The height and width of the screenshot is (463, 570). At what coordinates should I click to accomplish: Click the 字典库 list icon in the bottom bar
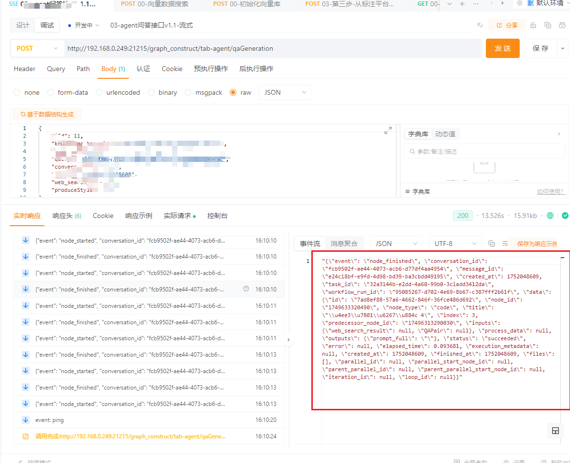coord(408,191)
